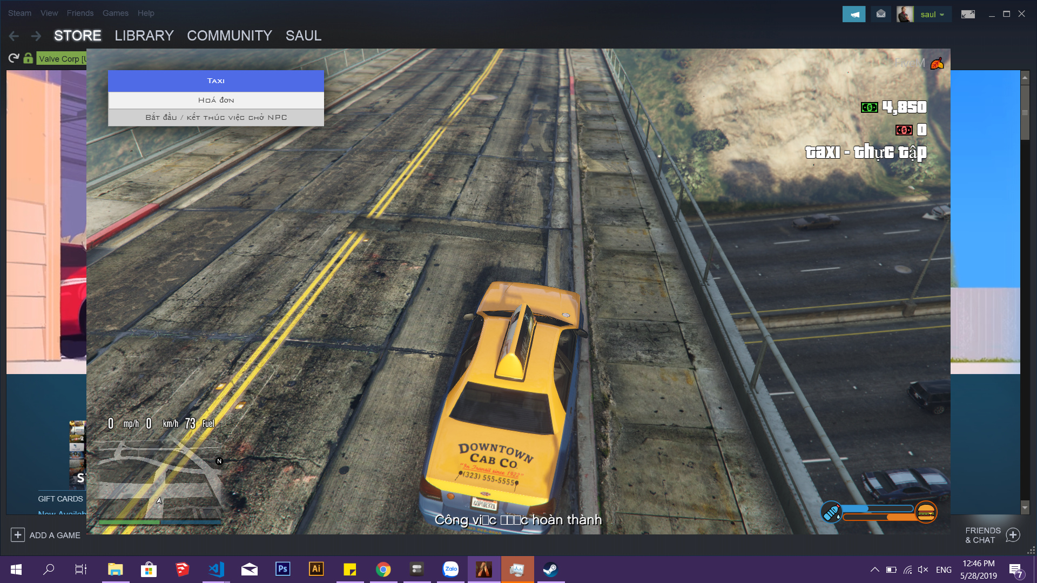Open the GIFT CARDS link
This screenshot has width=1037, height=583.
point(60,499)
